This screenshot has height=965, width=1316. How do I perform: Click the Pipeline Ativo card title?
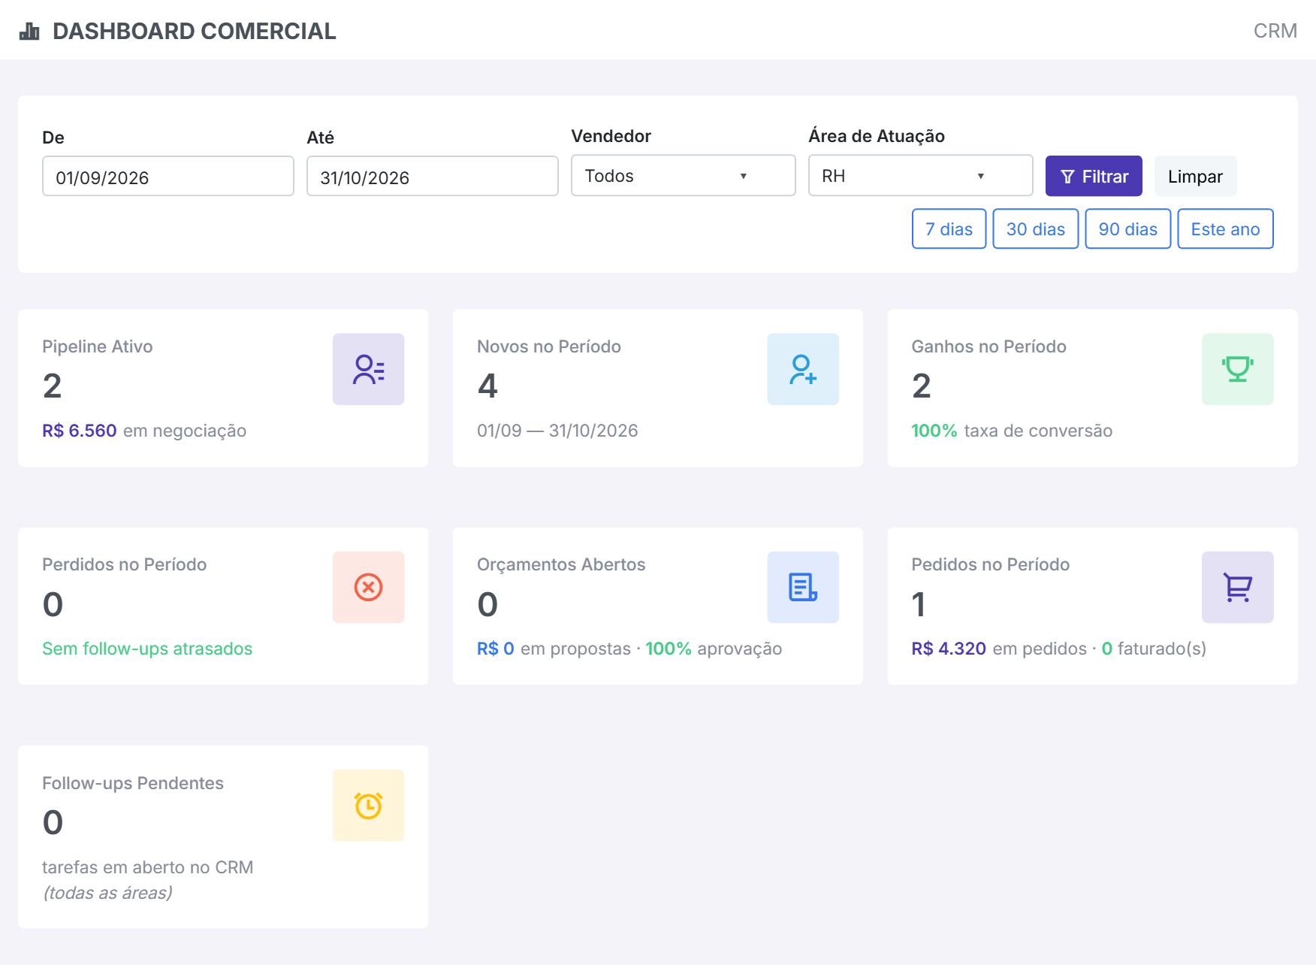point(98,346)
